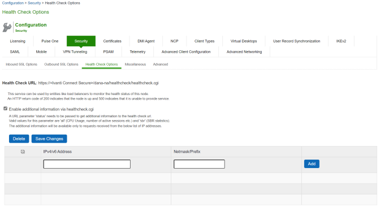Go to the Client Types tab
Viewport: 380px width, 206px height.
204,41
